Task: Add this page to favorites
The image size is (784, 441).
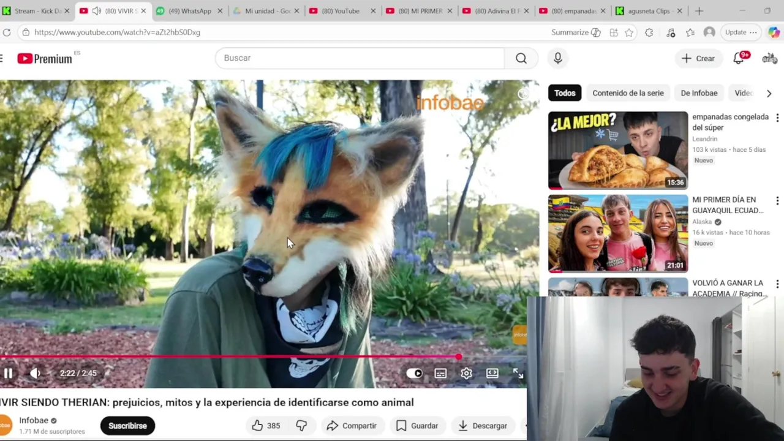Action: click(629, 32)
